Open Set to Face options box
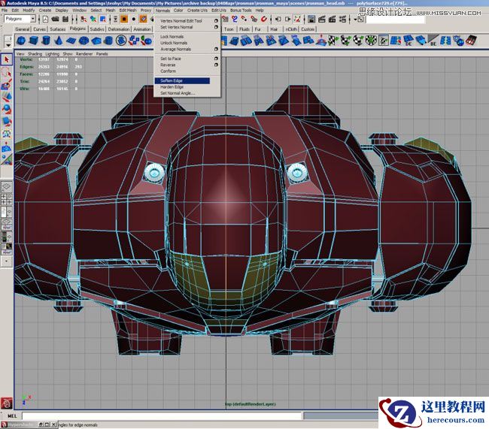The width and height of the screenshot is (489, 429). [216, 59]
